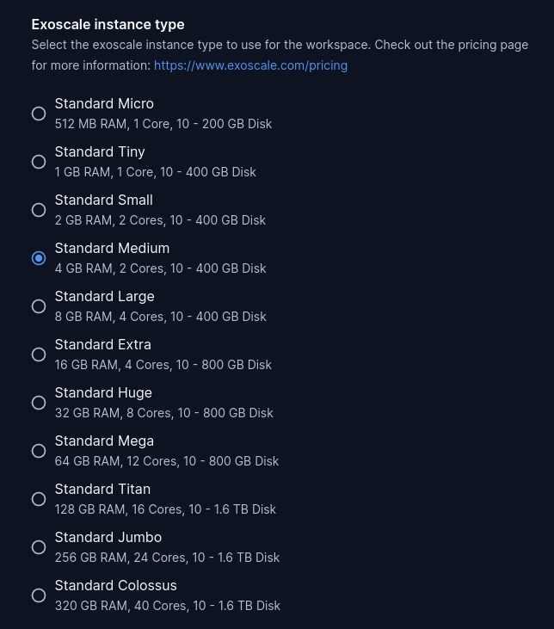Screen dimensions: 554x629
Task: Click the "Standard Large" label text
Action: pos(104,297)
